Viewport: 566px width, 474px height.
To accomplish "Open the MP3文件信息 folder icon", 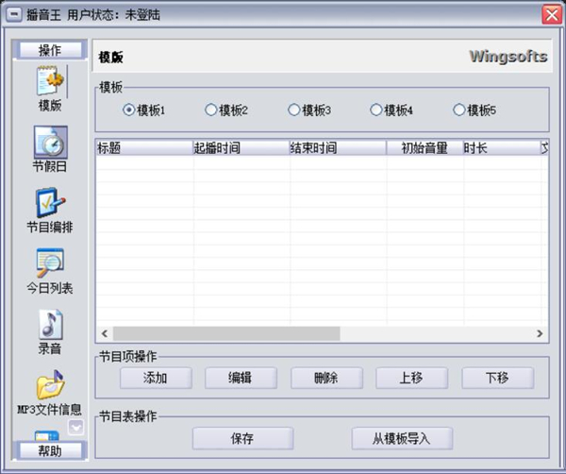I will tap(50, 385).
